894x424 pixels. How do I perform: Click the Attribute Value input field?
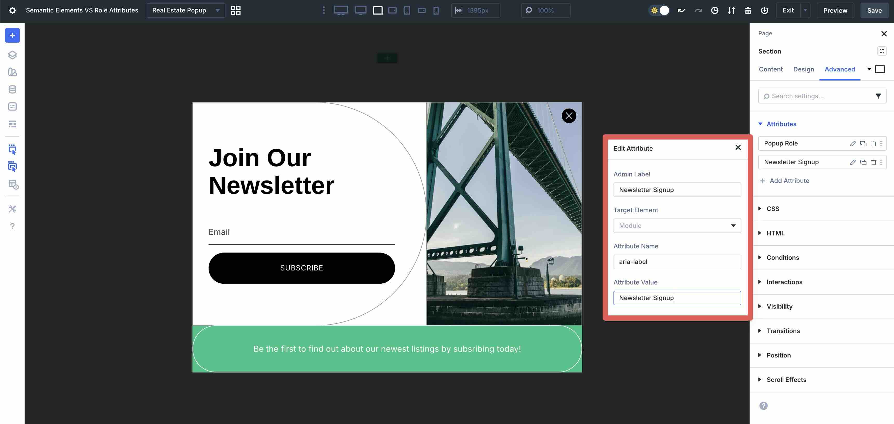point(677,297)
